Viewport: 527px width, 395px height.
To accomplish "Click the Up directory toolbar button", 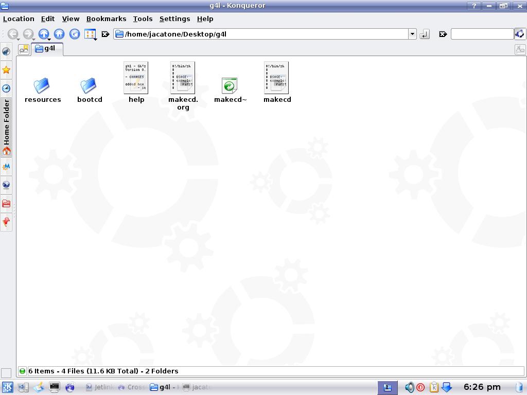I will (43, 34).
